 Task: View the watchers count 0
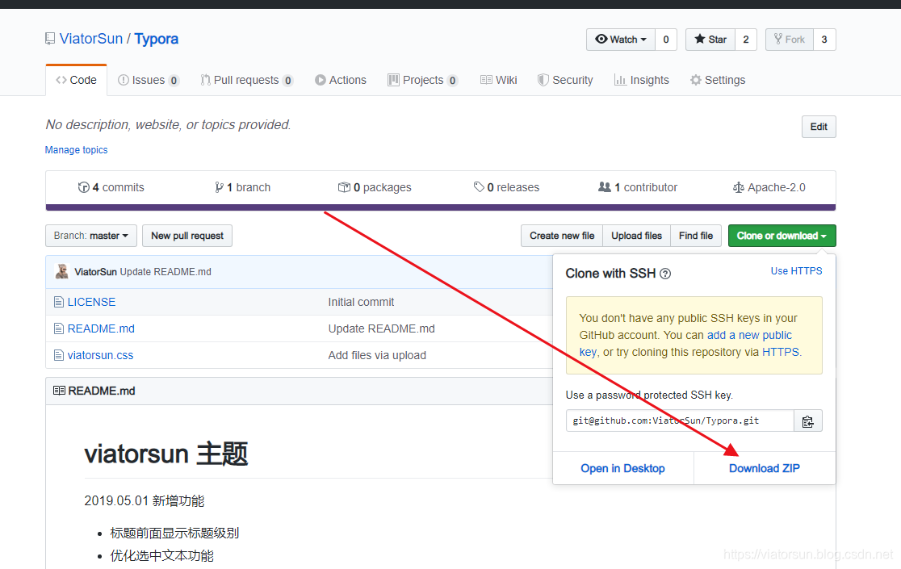click(x=666, y=40)
